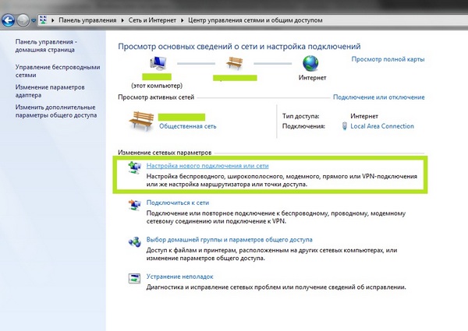
Task: Click the homegroup spheres icon
Action: (x=134, y=242)
